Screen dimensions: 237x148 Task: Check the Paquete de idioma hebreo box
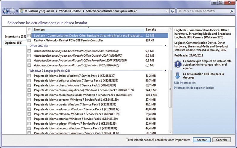coord(29,128)
